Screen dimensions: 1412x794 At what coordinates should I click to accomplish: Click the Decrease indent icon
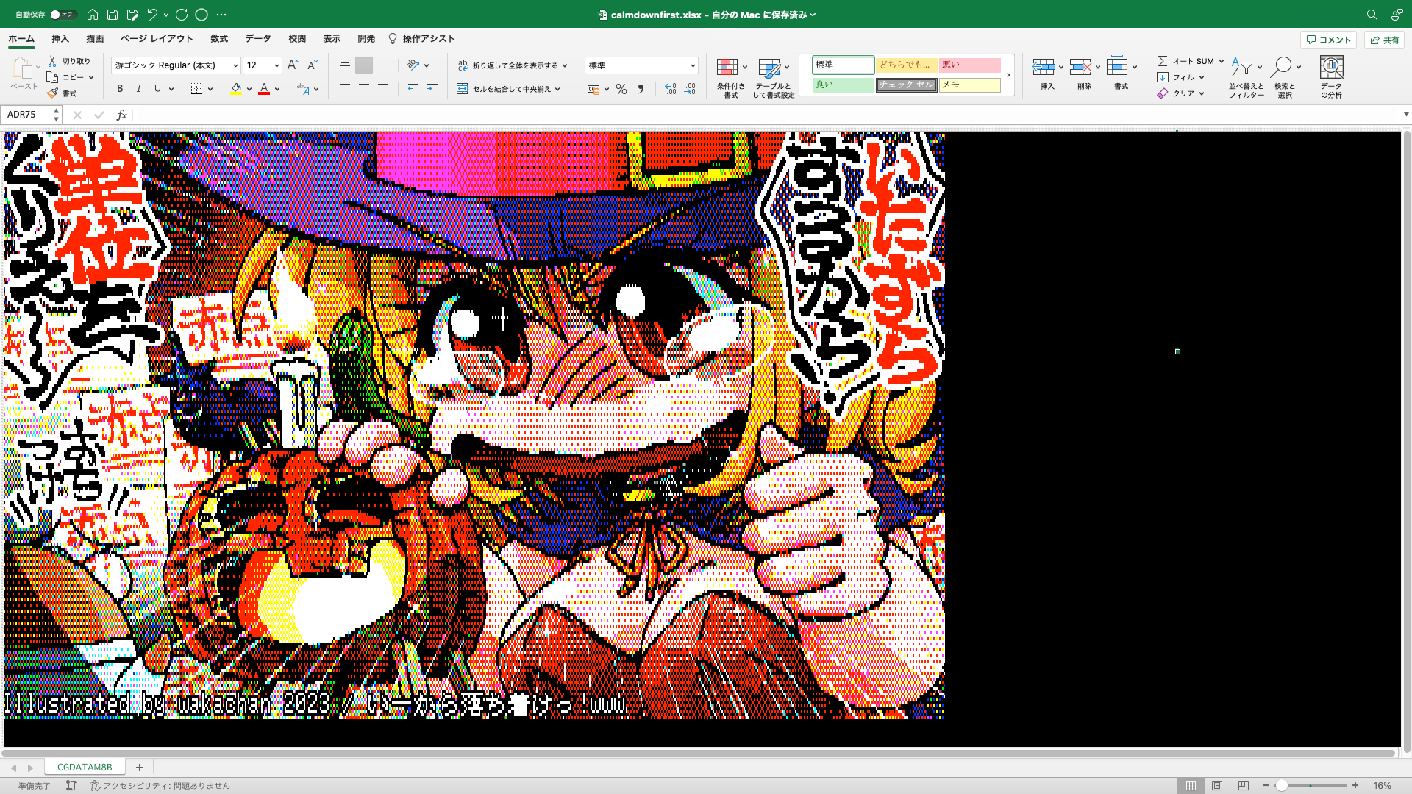tap(413, 89)
